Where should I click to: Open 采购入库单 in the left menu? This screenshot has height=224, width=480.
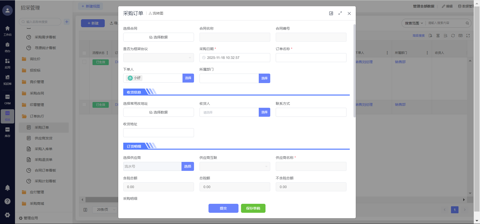coord(43,149)
